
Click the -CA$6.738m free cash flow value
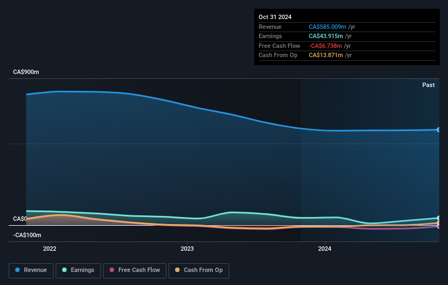325,46
